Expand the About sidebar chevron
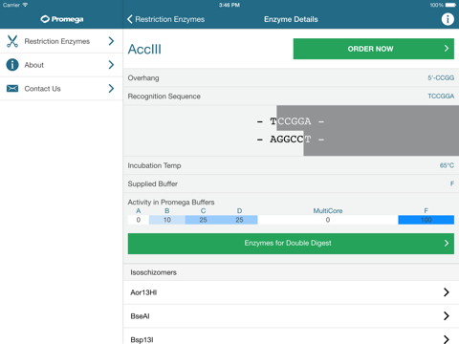459x344 pixels. [111, 65]
